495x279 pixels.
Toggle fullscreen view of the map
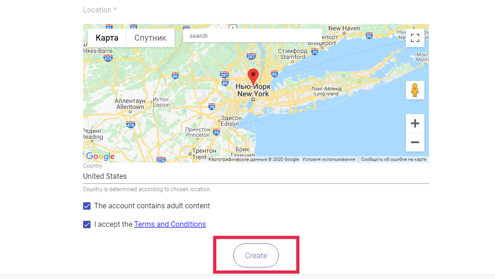[415, 38]
